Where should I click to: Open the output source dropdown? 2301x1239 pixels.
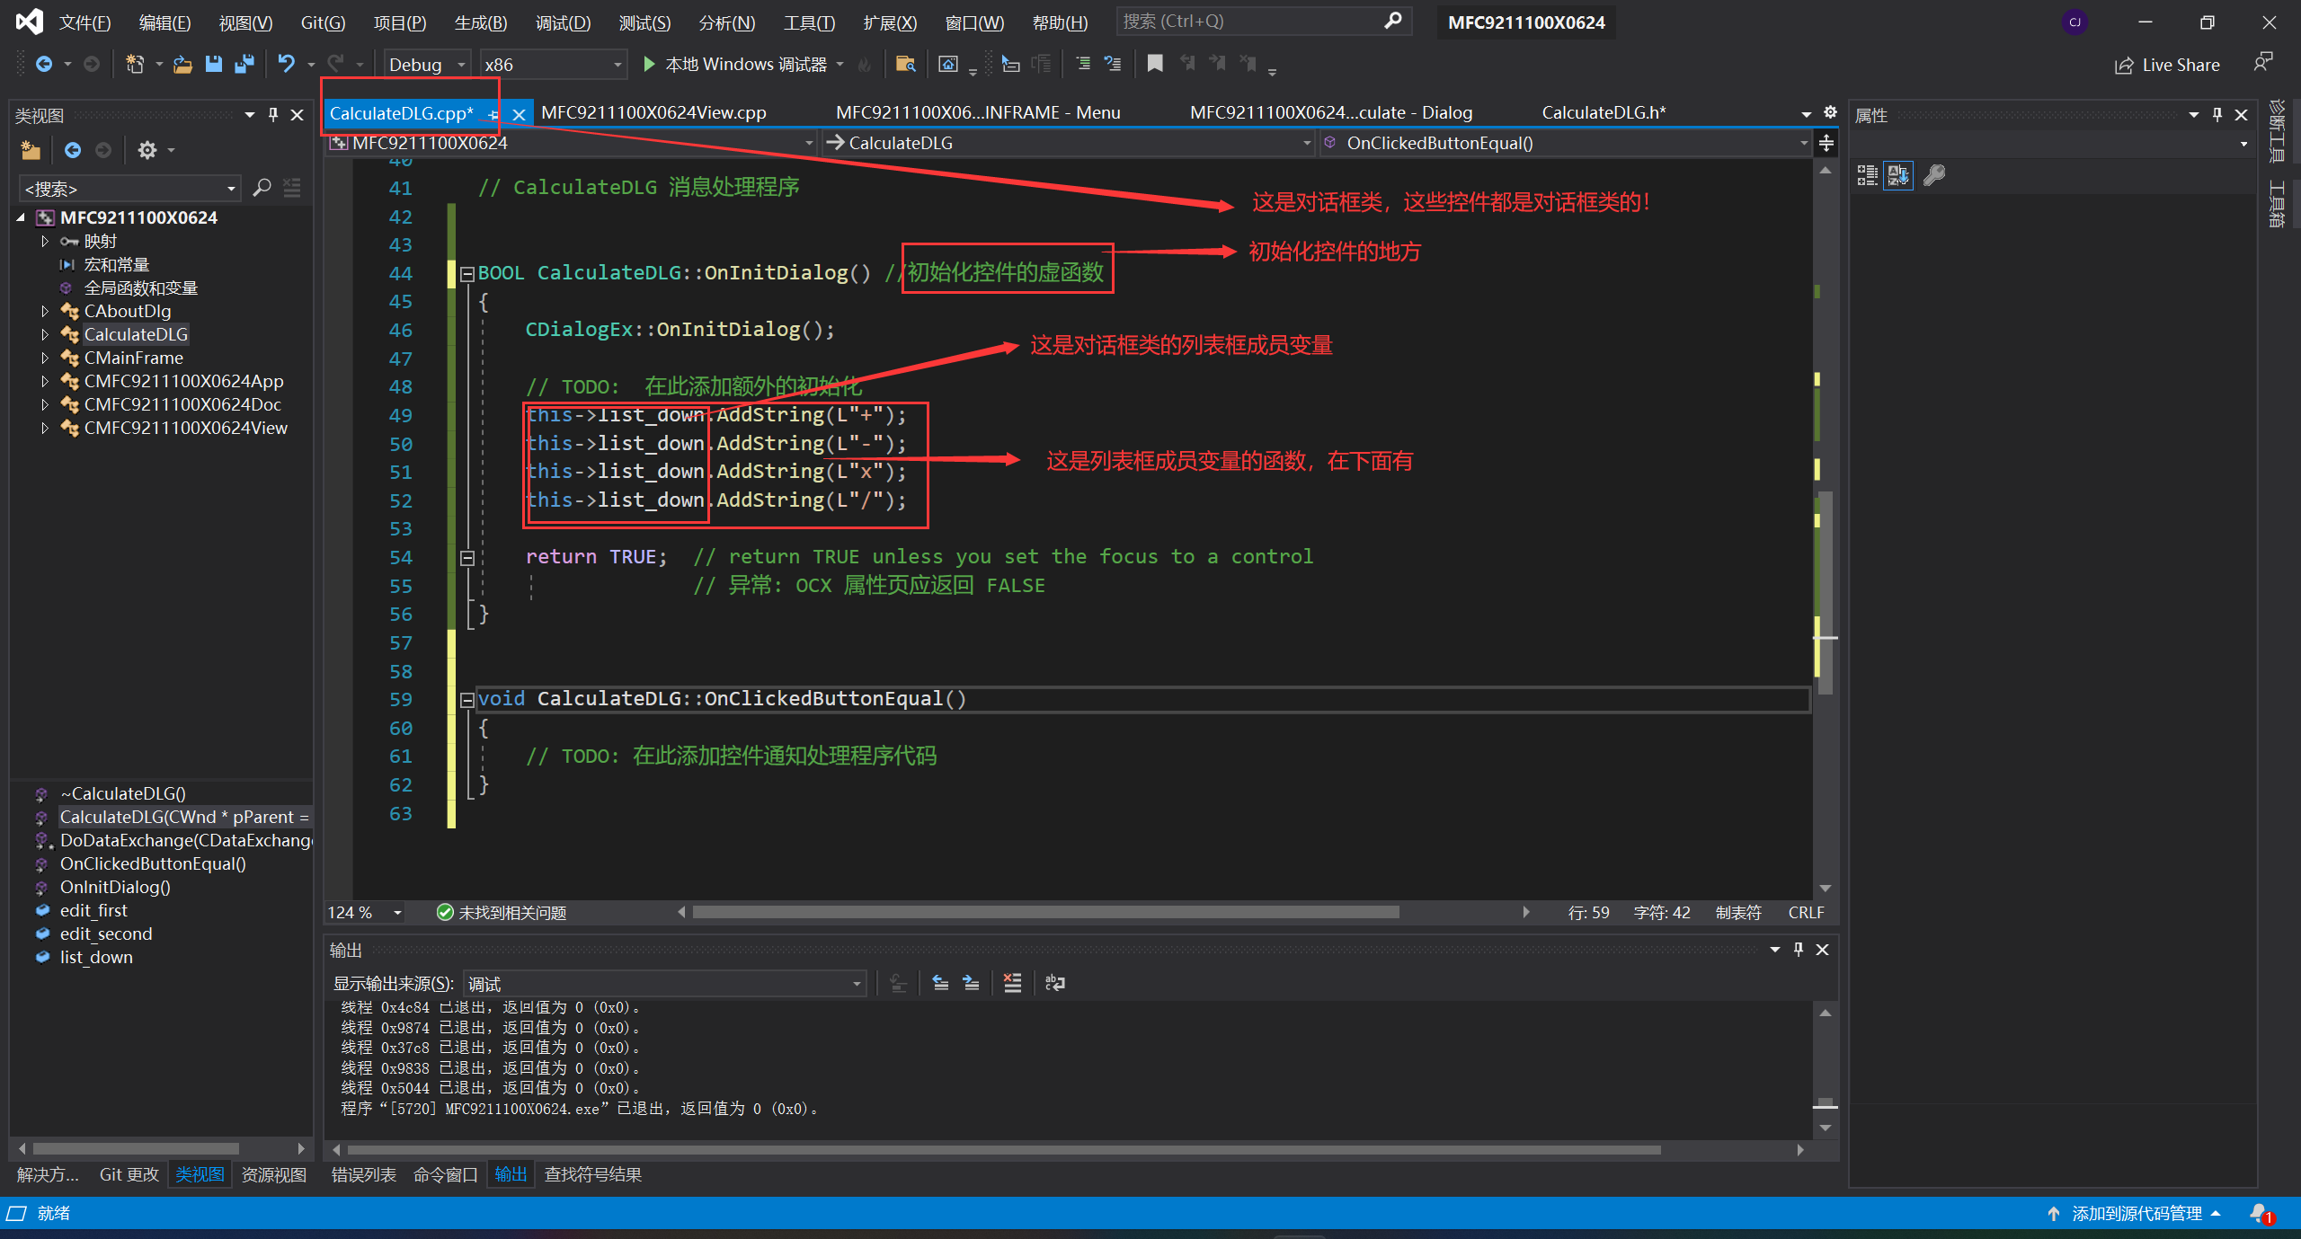(857, 984)
